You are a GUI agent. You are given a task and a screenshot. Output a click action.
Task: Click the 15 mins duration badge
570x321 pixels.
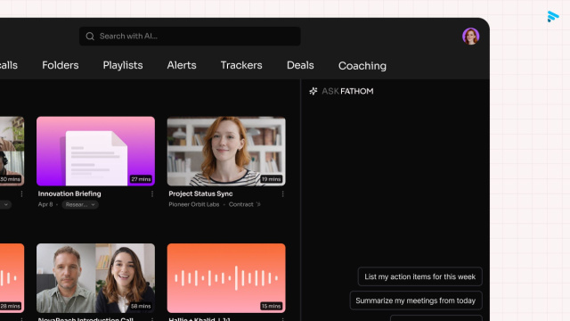pos(271,306)
